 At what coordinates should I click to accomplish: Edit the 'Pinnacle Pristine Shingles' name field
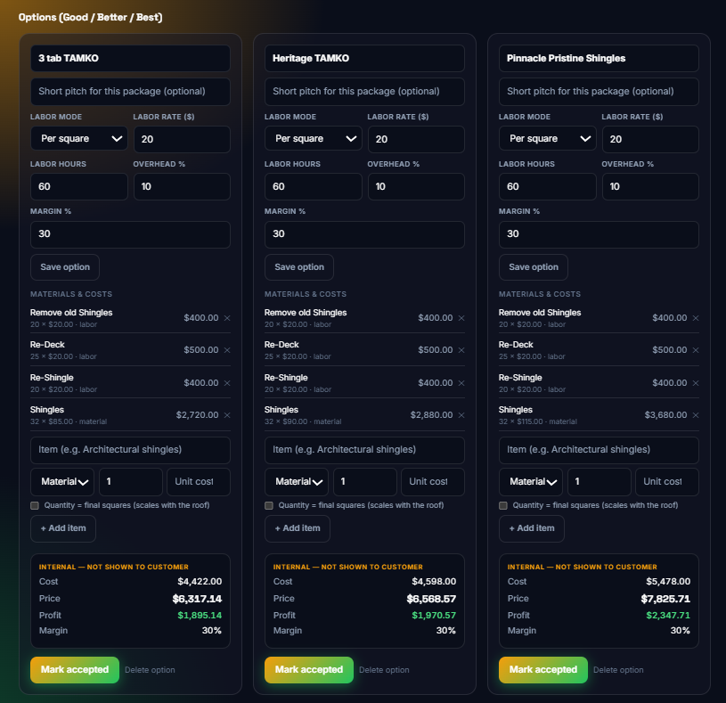600,58
